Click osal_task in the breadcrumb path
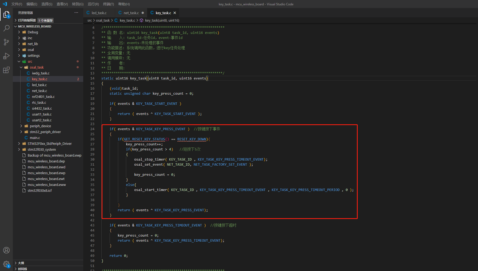The height and width of the screenshot is (271, 478). (103, 21)
